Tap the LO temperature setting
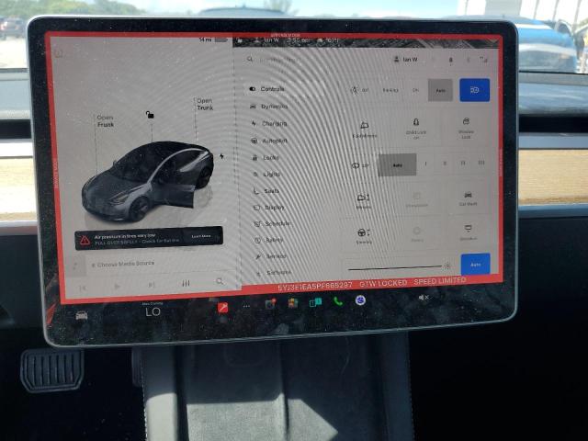 (x=153, y=311)
